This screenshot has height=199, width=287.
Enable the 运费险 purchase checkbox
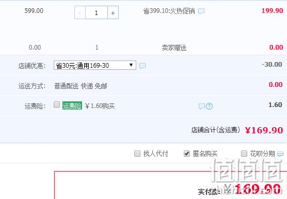pyautogui.click(x=57, y=104)
